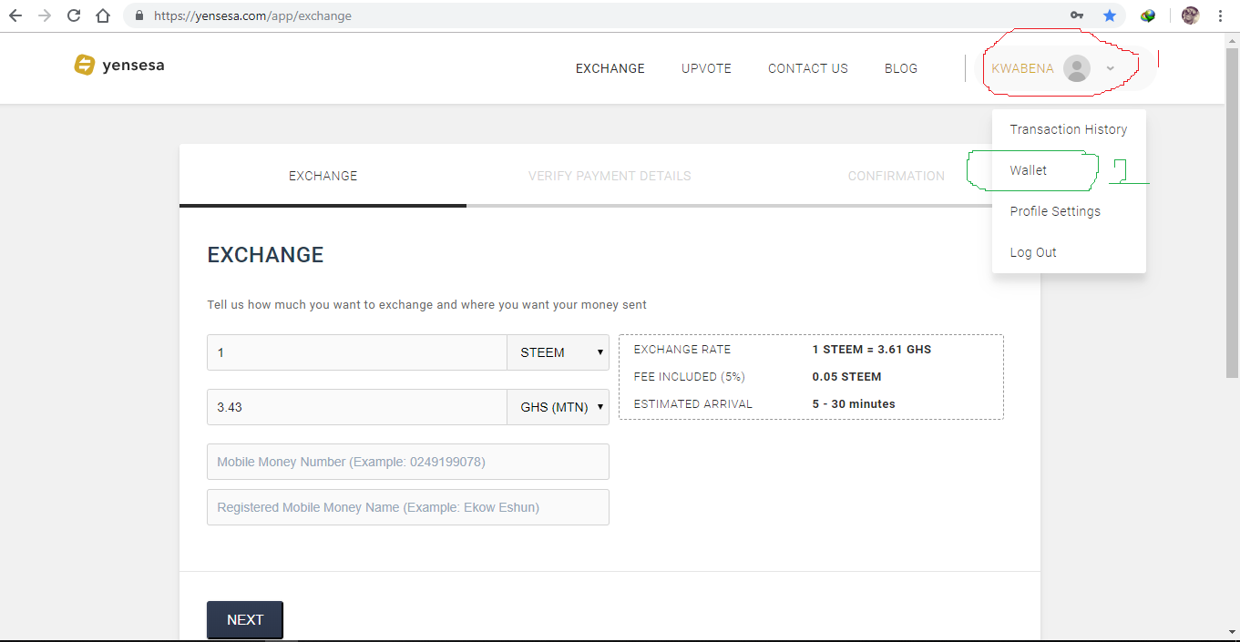Click the amount field containing 1

357,352
